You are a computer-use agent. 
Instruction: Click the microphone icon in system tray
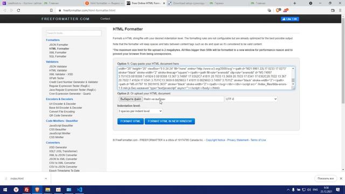pyautogui.click(x=293, y=190)
